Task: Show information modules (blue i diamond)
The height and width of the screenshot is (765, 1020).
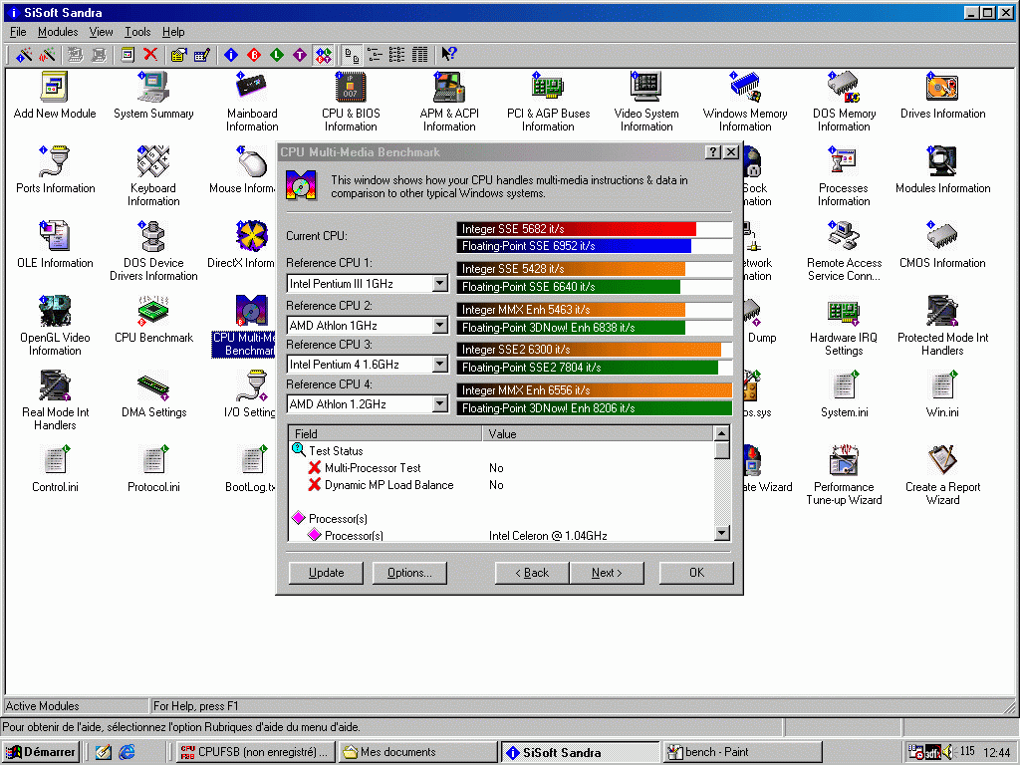Action: (231, 55)
